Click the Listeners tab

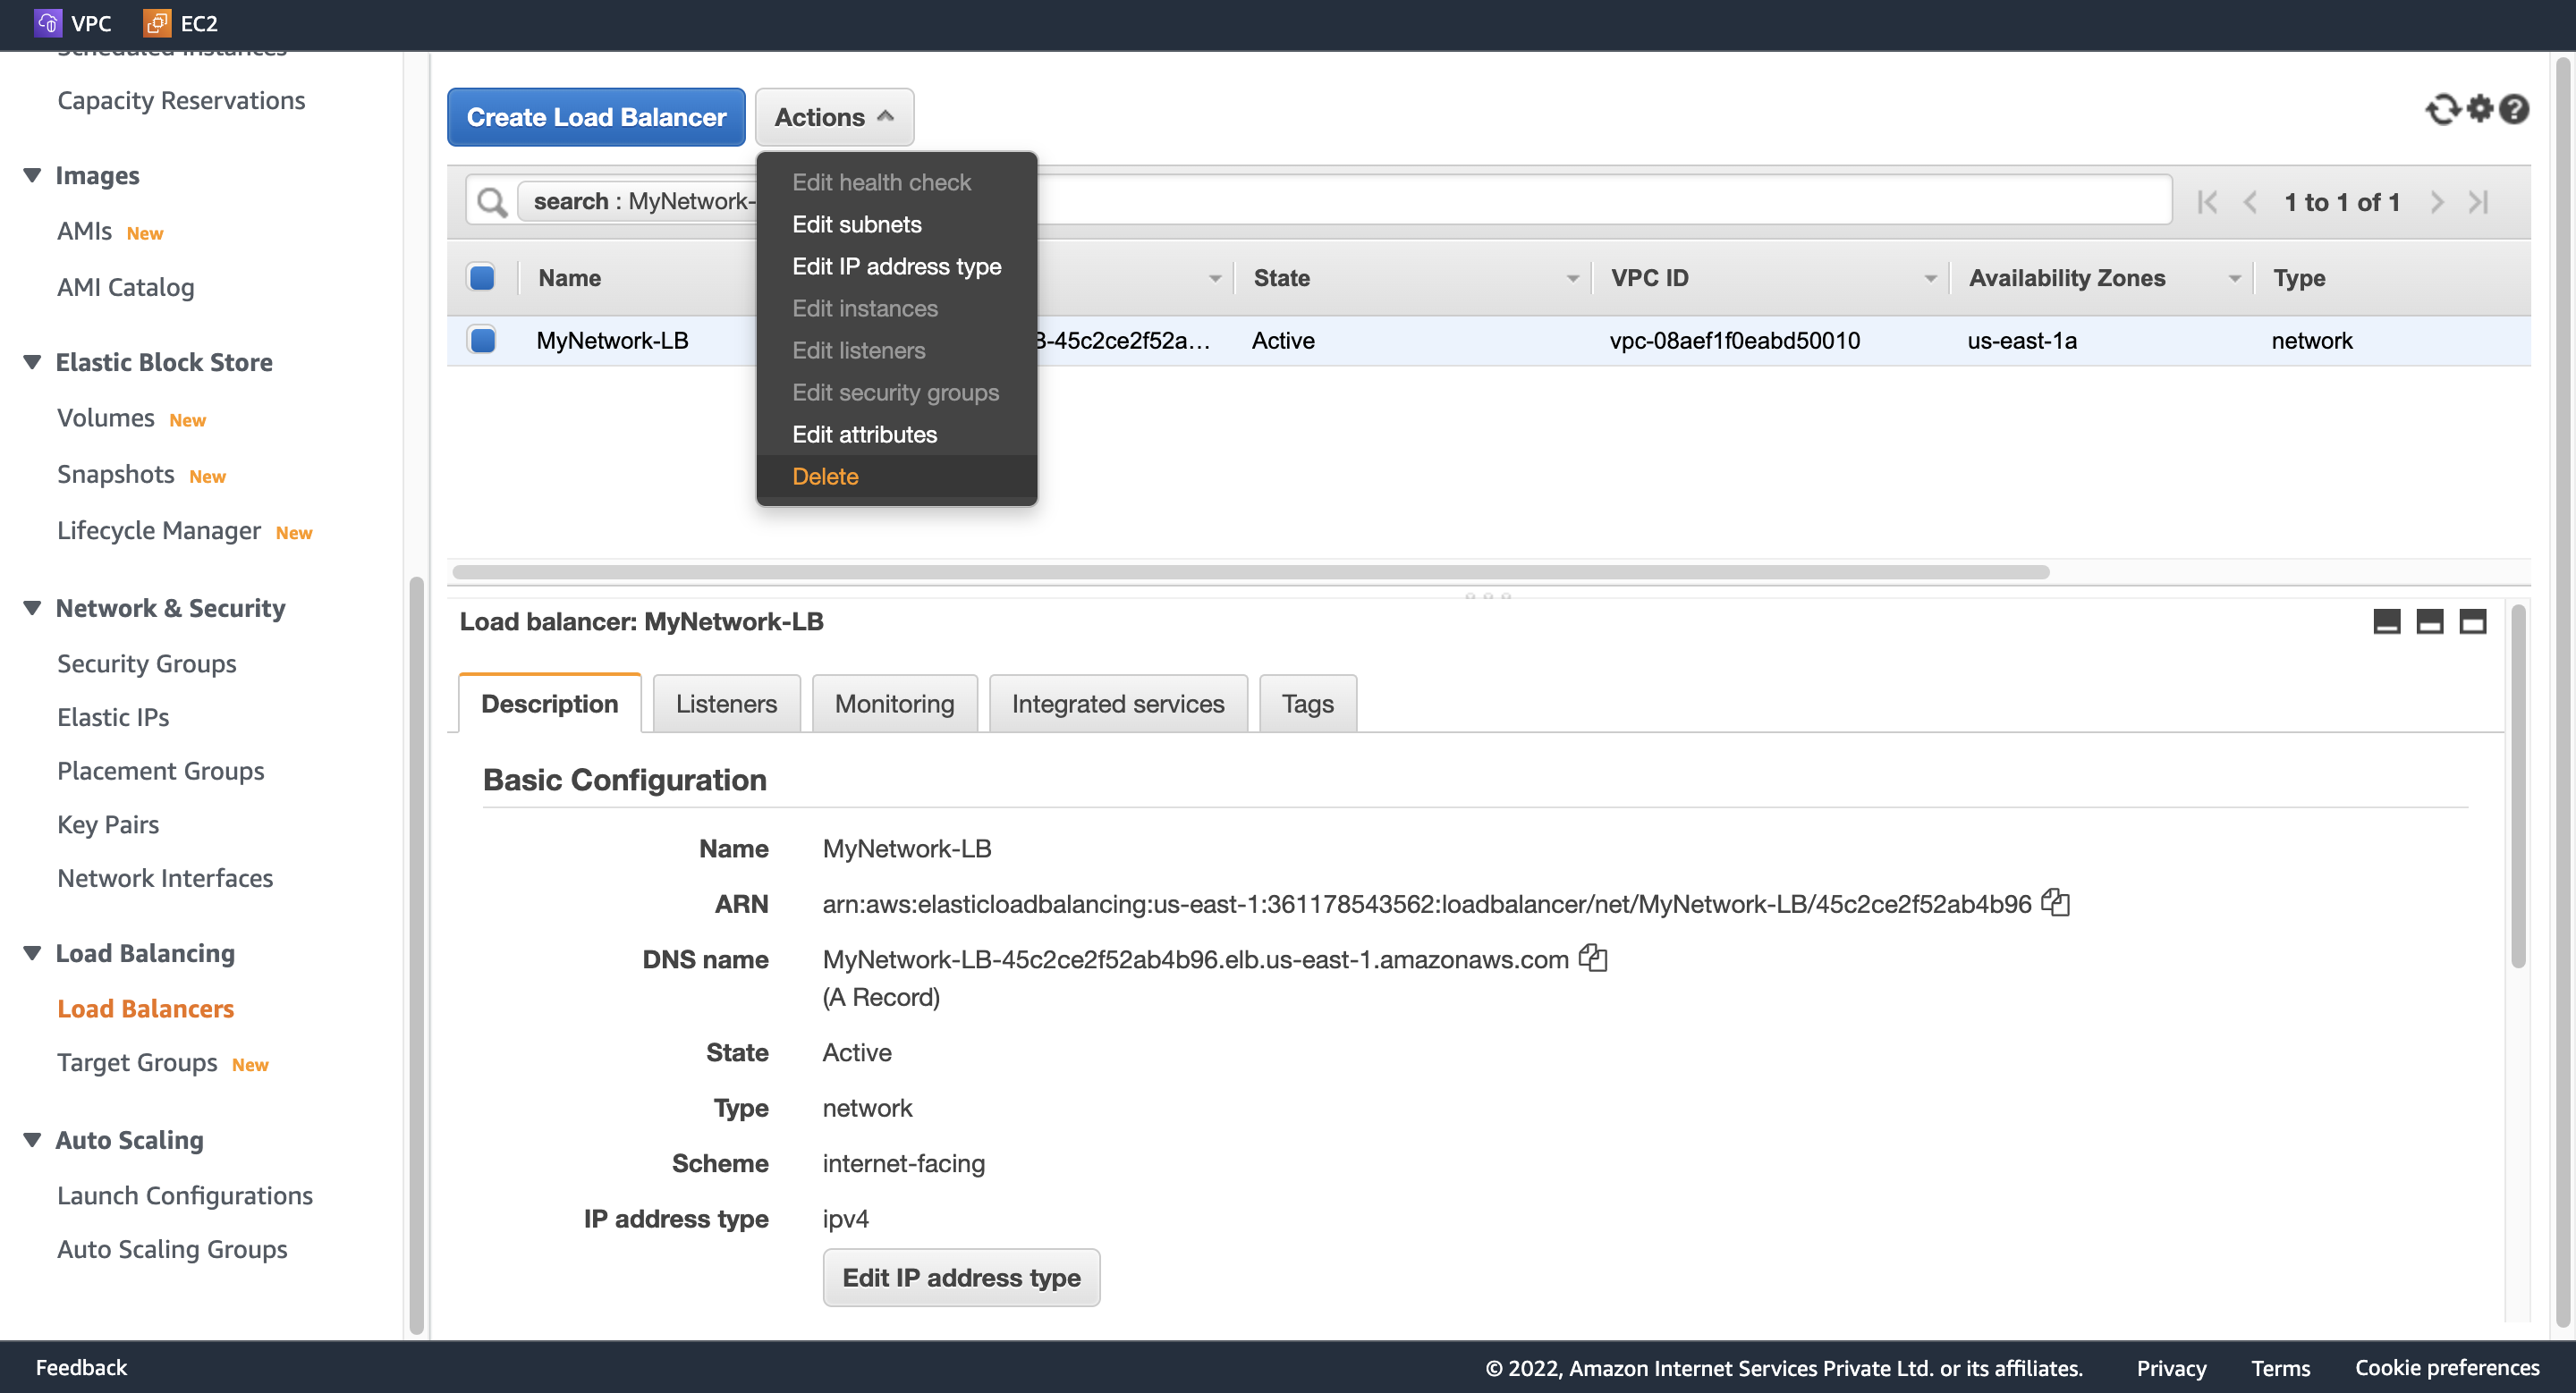(726, 702)
